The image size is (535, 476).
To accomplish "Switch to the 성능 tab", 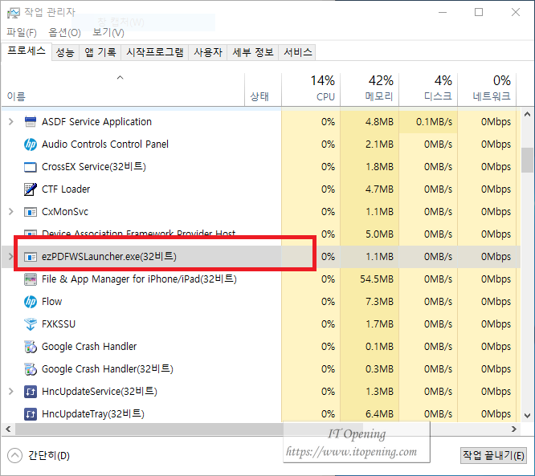I will point(65,52).
